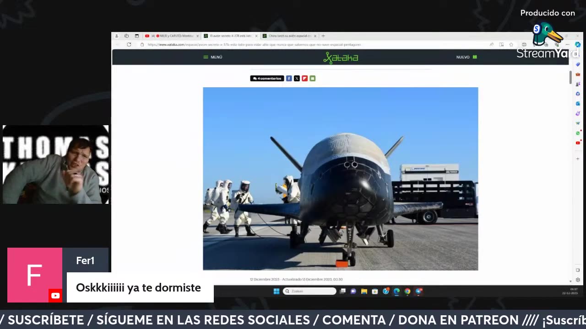
Task: Click the xataka.com address bar
Action: [254, 44]
